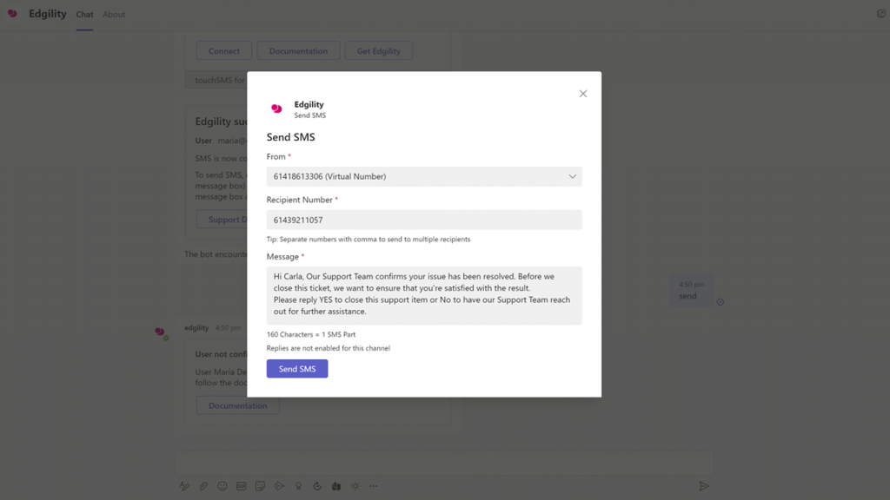Select the Chat tab
Viewport: 890px width, 500px height.
tap(84, 14)
